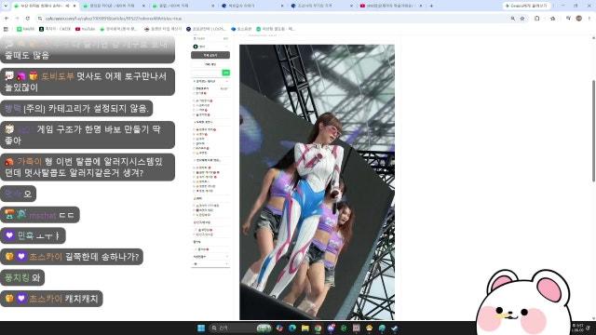Bookmark this page with the star icon
Screen dimensions: 596x335
(522, 19)
